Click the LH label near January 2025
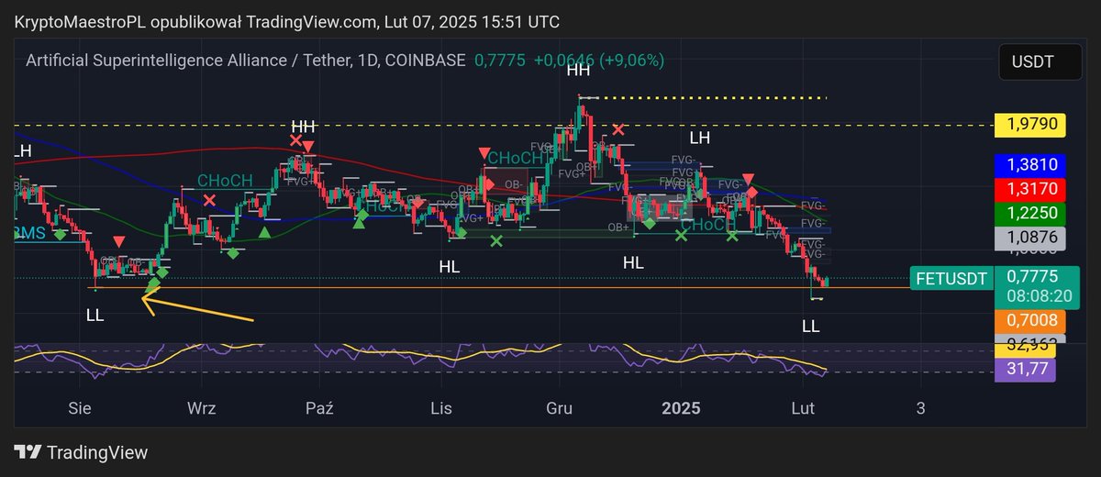 coord(700,138)
